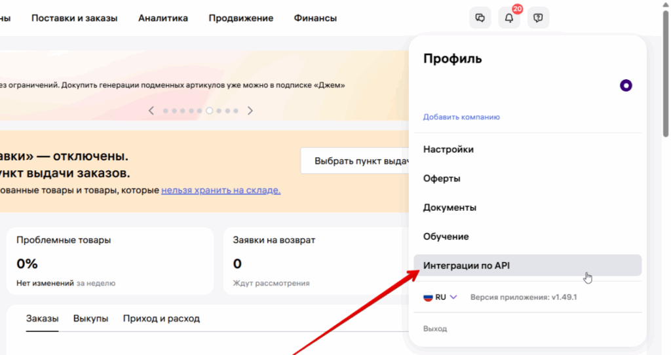Select the first banner carousel dot
Image resolution: width=671 pixels, height=355 pixels.
(x=166, y=111)
